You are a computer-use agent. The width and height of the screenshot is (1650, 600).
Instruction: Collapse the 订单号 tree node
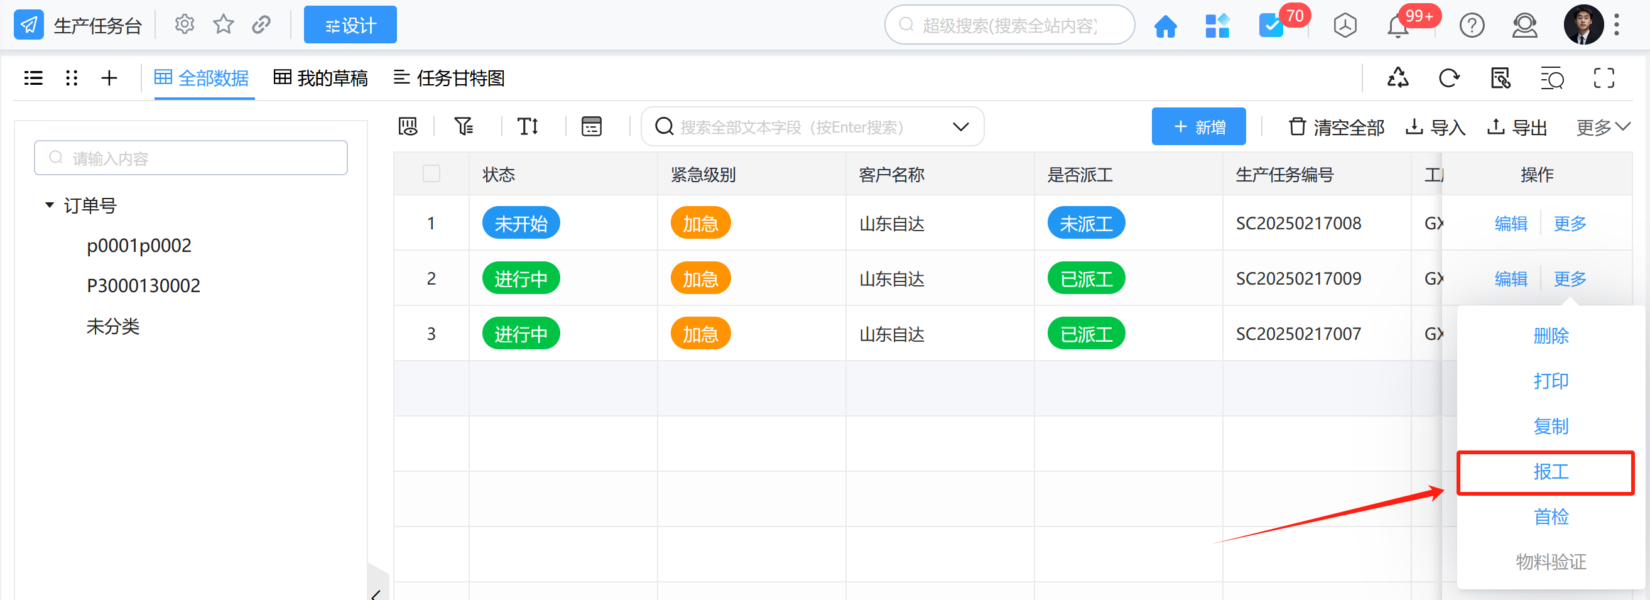tap(50, 206)
